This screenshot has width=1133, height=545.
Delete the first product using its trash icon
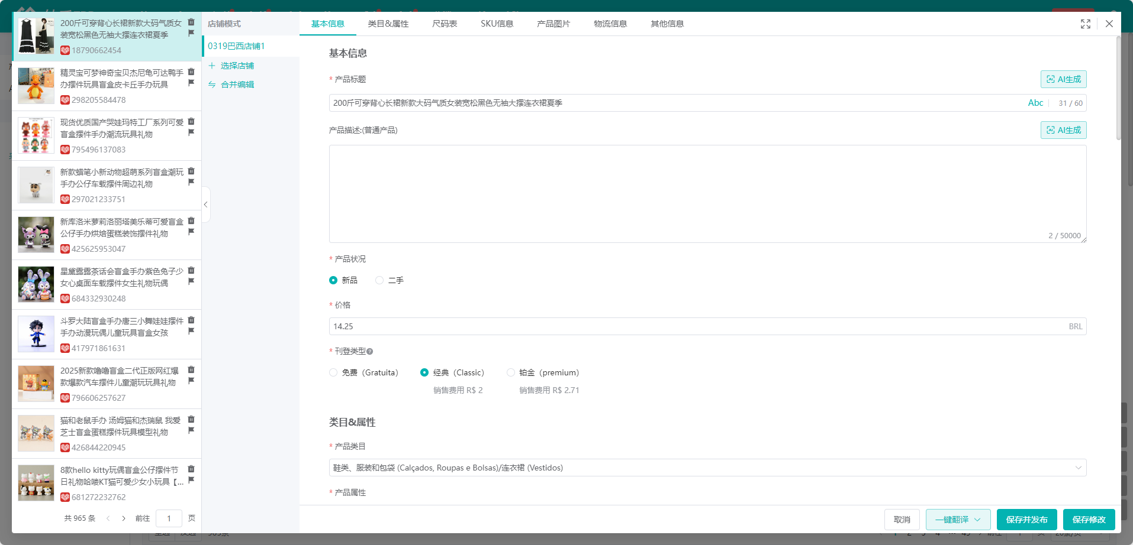click(x=191, y=22)
